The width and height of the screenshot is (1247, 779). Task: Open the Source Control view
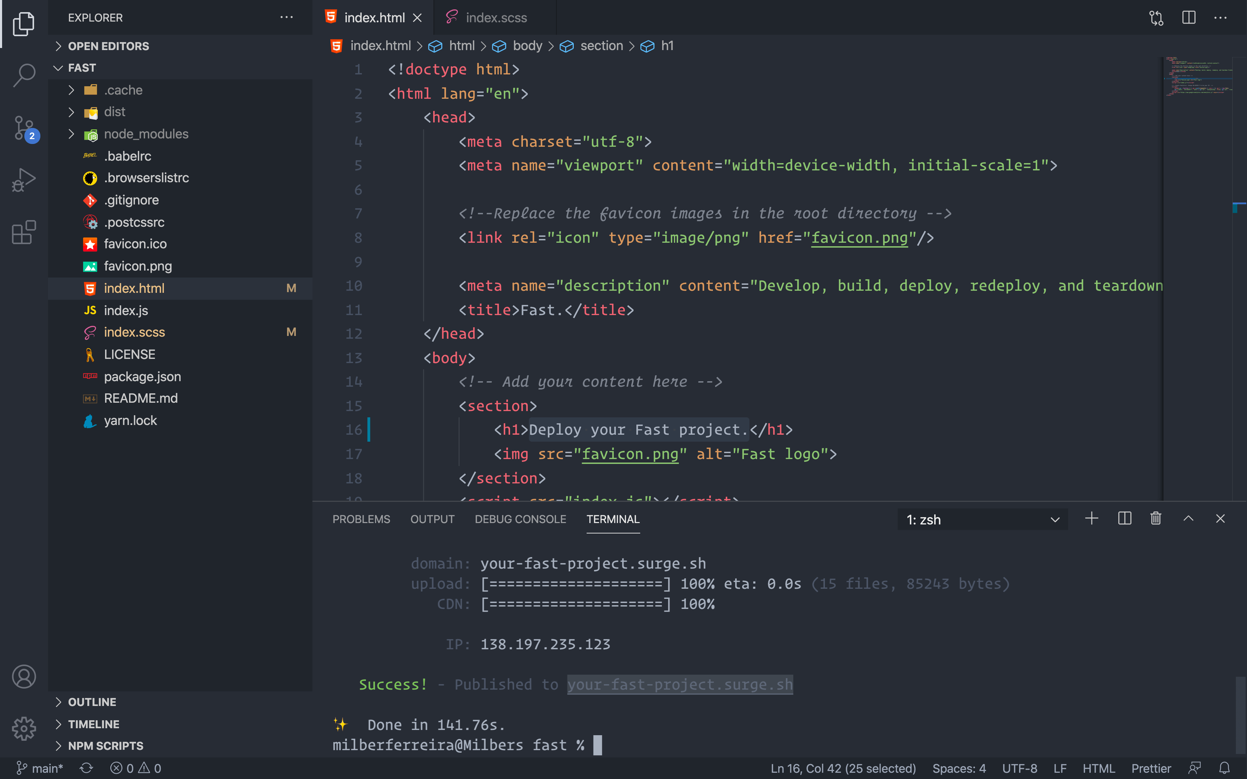point(24,127)
